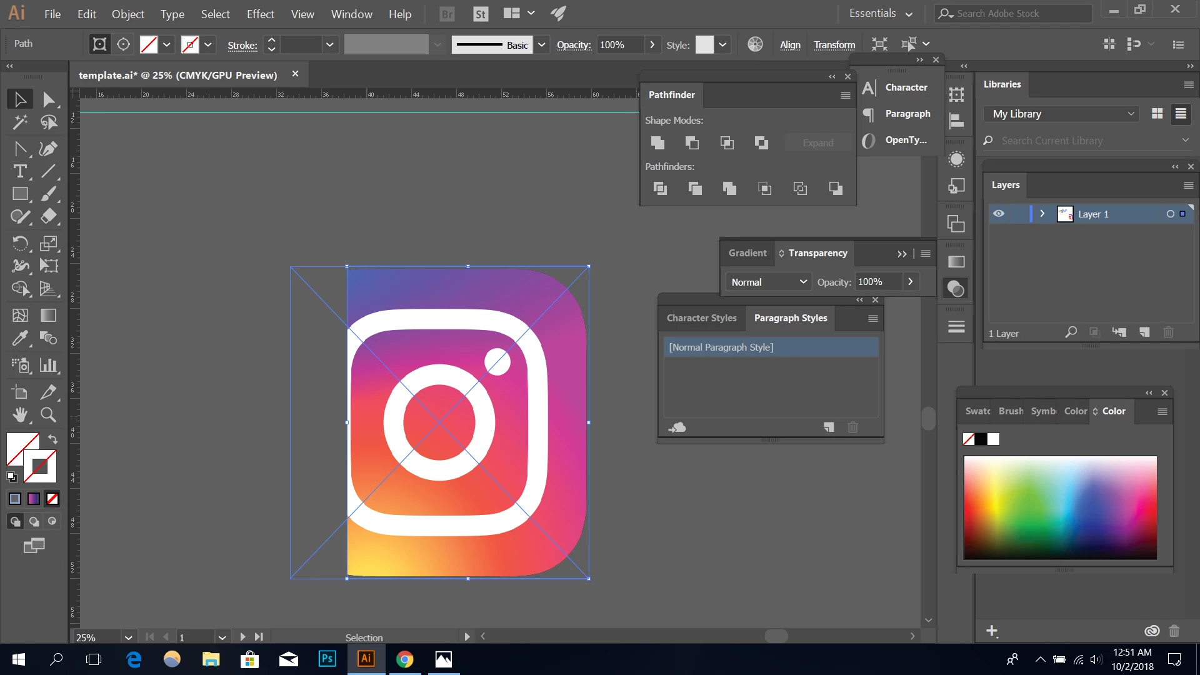This screenshot has height=675, width=1200.
Task: Open the blending mode Normal dropdown
Action: point(768,282)
